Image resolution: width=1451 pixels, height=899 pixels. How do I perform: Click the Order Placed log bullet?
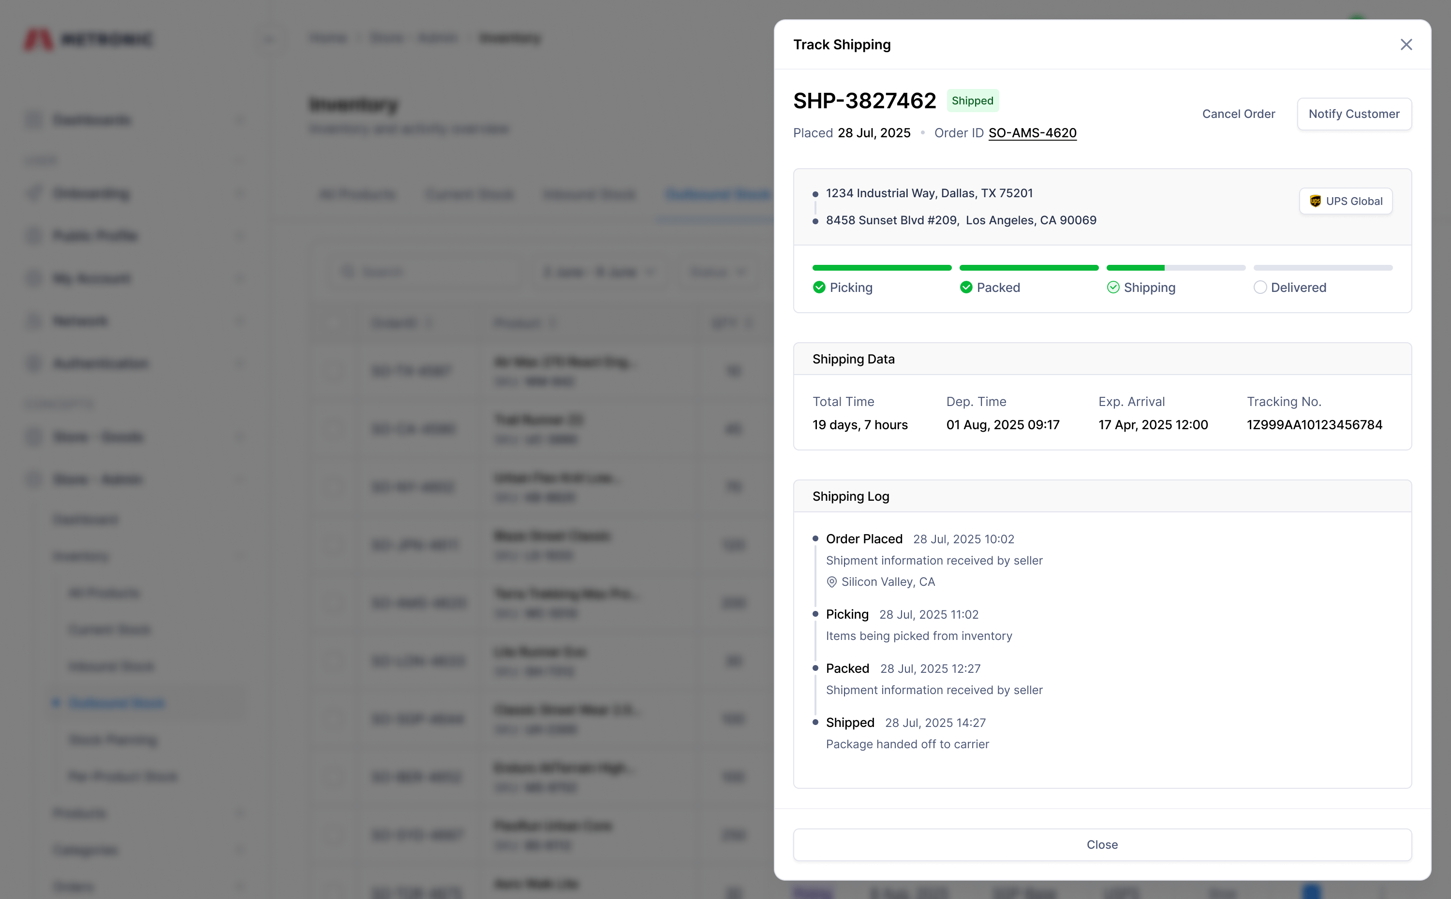click(815, 539)
